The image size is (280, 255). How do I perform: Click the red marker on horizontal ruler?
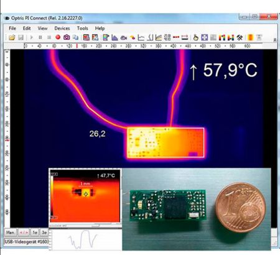point(77,46)
